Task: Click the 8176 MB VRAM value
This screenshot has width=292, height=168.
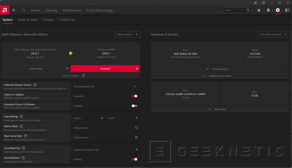Action: (255, 54)
